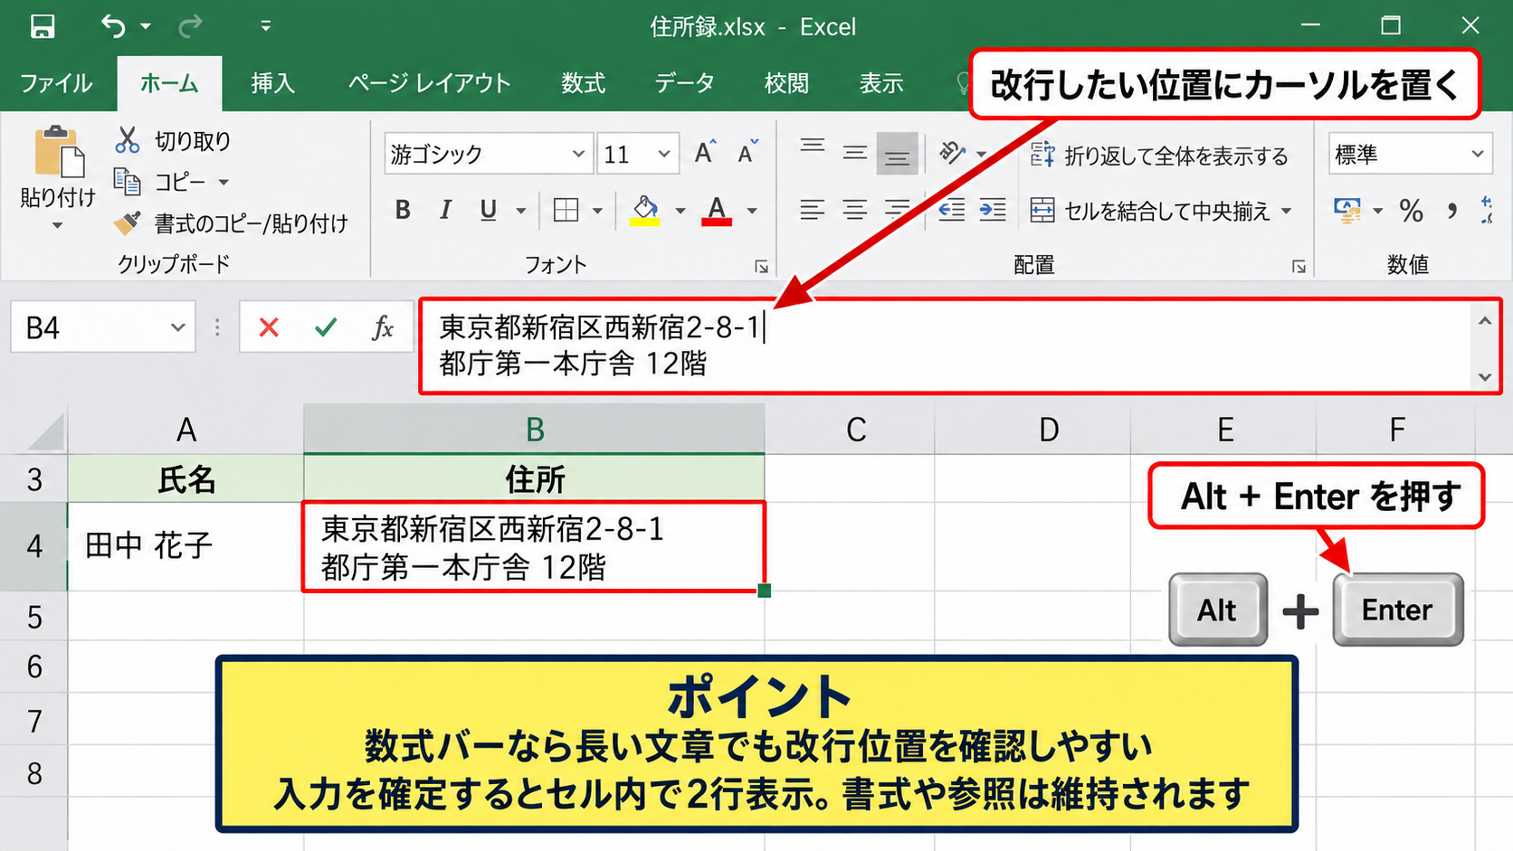The height and width of the screenshot is (851, 1513).
Task: Switch to the 数式 tab
Action: (583, 83)
